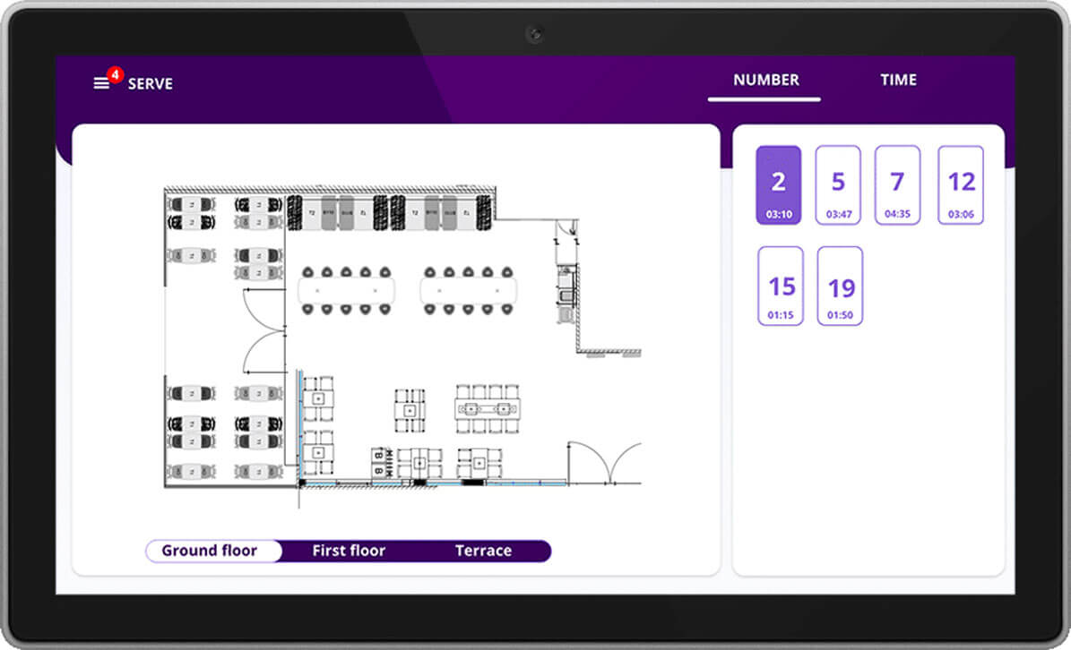Show the First floor plan
The height and width of the screenshot is (650, 1071).
click(x=349, y=551)
